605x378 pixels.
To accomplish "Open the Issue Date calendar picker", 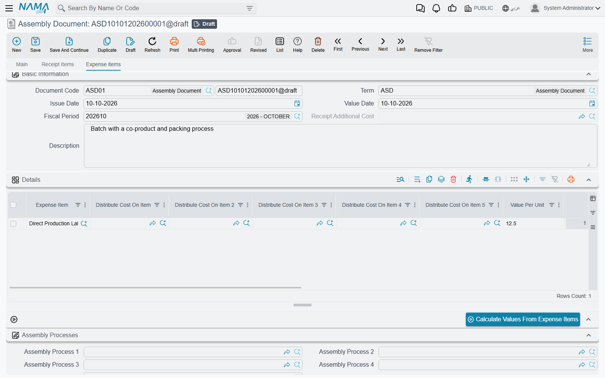I will (297, 104).
